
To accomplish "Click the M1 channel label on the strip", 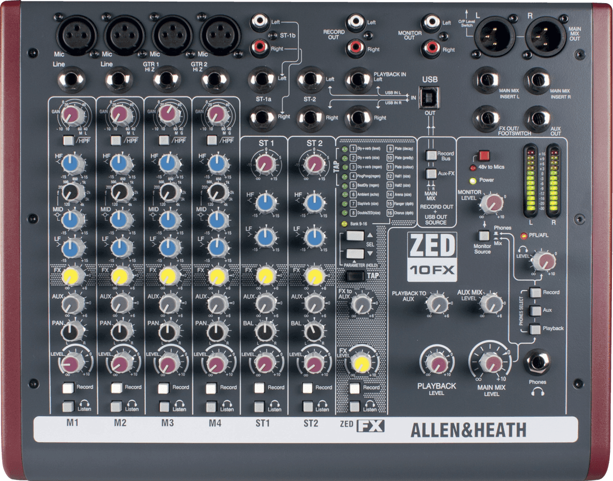I will 72,423.
